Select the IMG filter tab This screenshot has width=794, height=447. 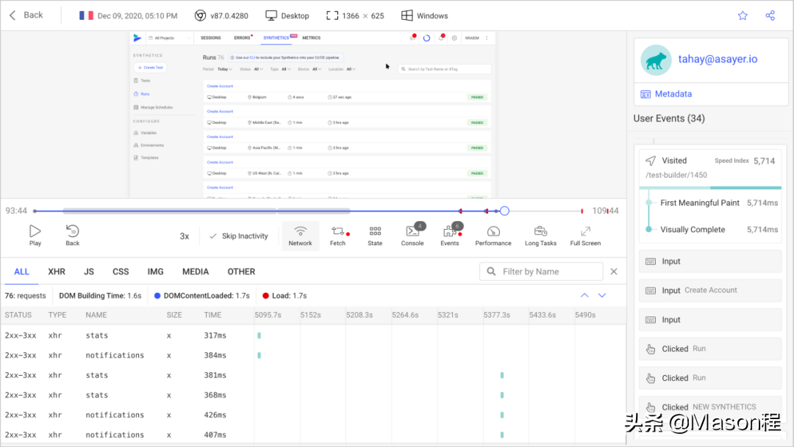pos(155,272)
